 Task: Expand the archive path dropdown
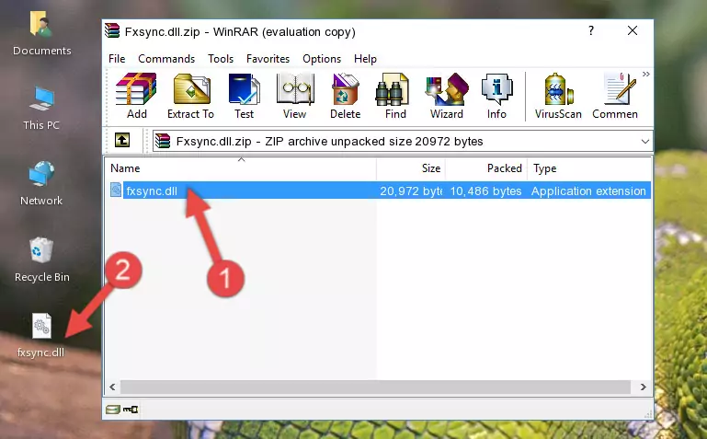644,141
